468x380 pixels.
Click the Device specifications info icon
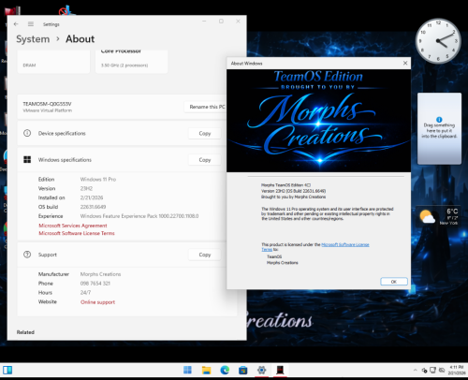[x=27, y=133]
